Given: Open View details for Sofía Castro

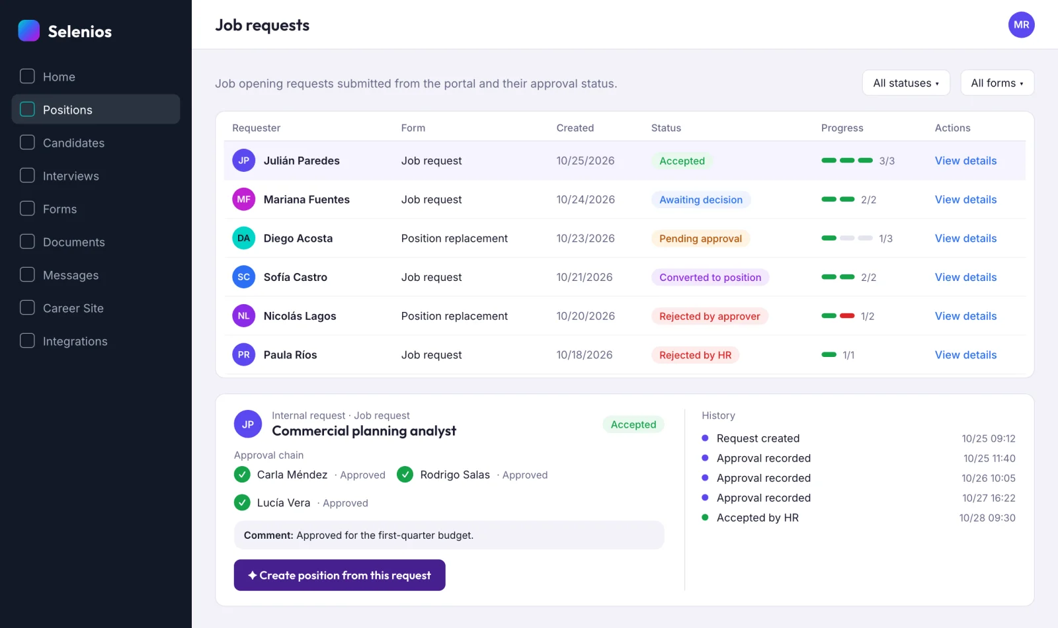Looking at the screenshot, I should pyautogui.click(x=965, y=278).
